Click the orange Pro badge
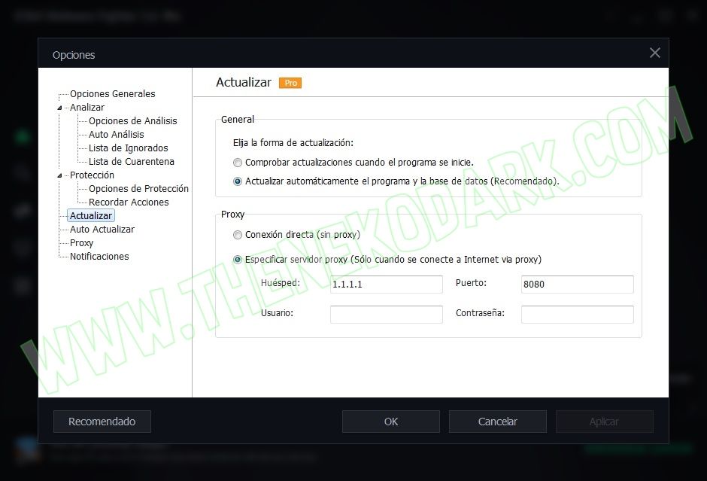The height and width of the screenshot is (481, 707). 290,83
